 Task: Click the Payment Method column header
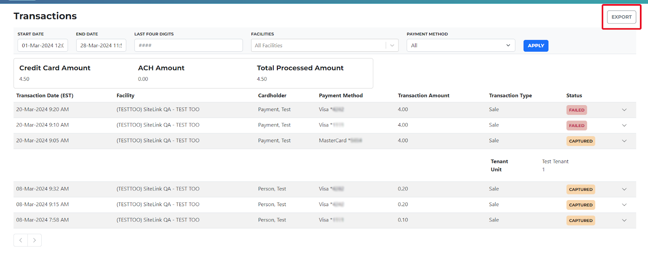click(341, 95)
